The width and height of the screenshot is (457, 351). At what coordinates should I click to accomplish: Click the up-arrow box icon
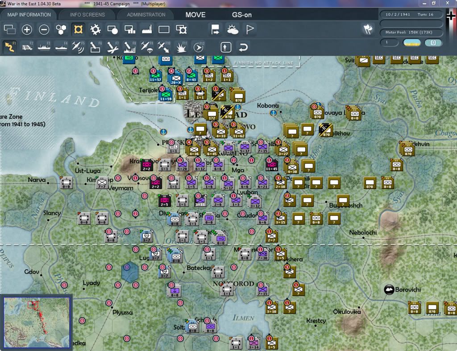pyautogui.click(x=226, y=47)
